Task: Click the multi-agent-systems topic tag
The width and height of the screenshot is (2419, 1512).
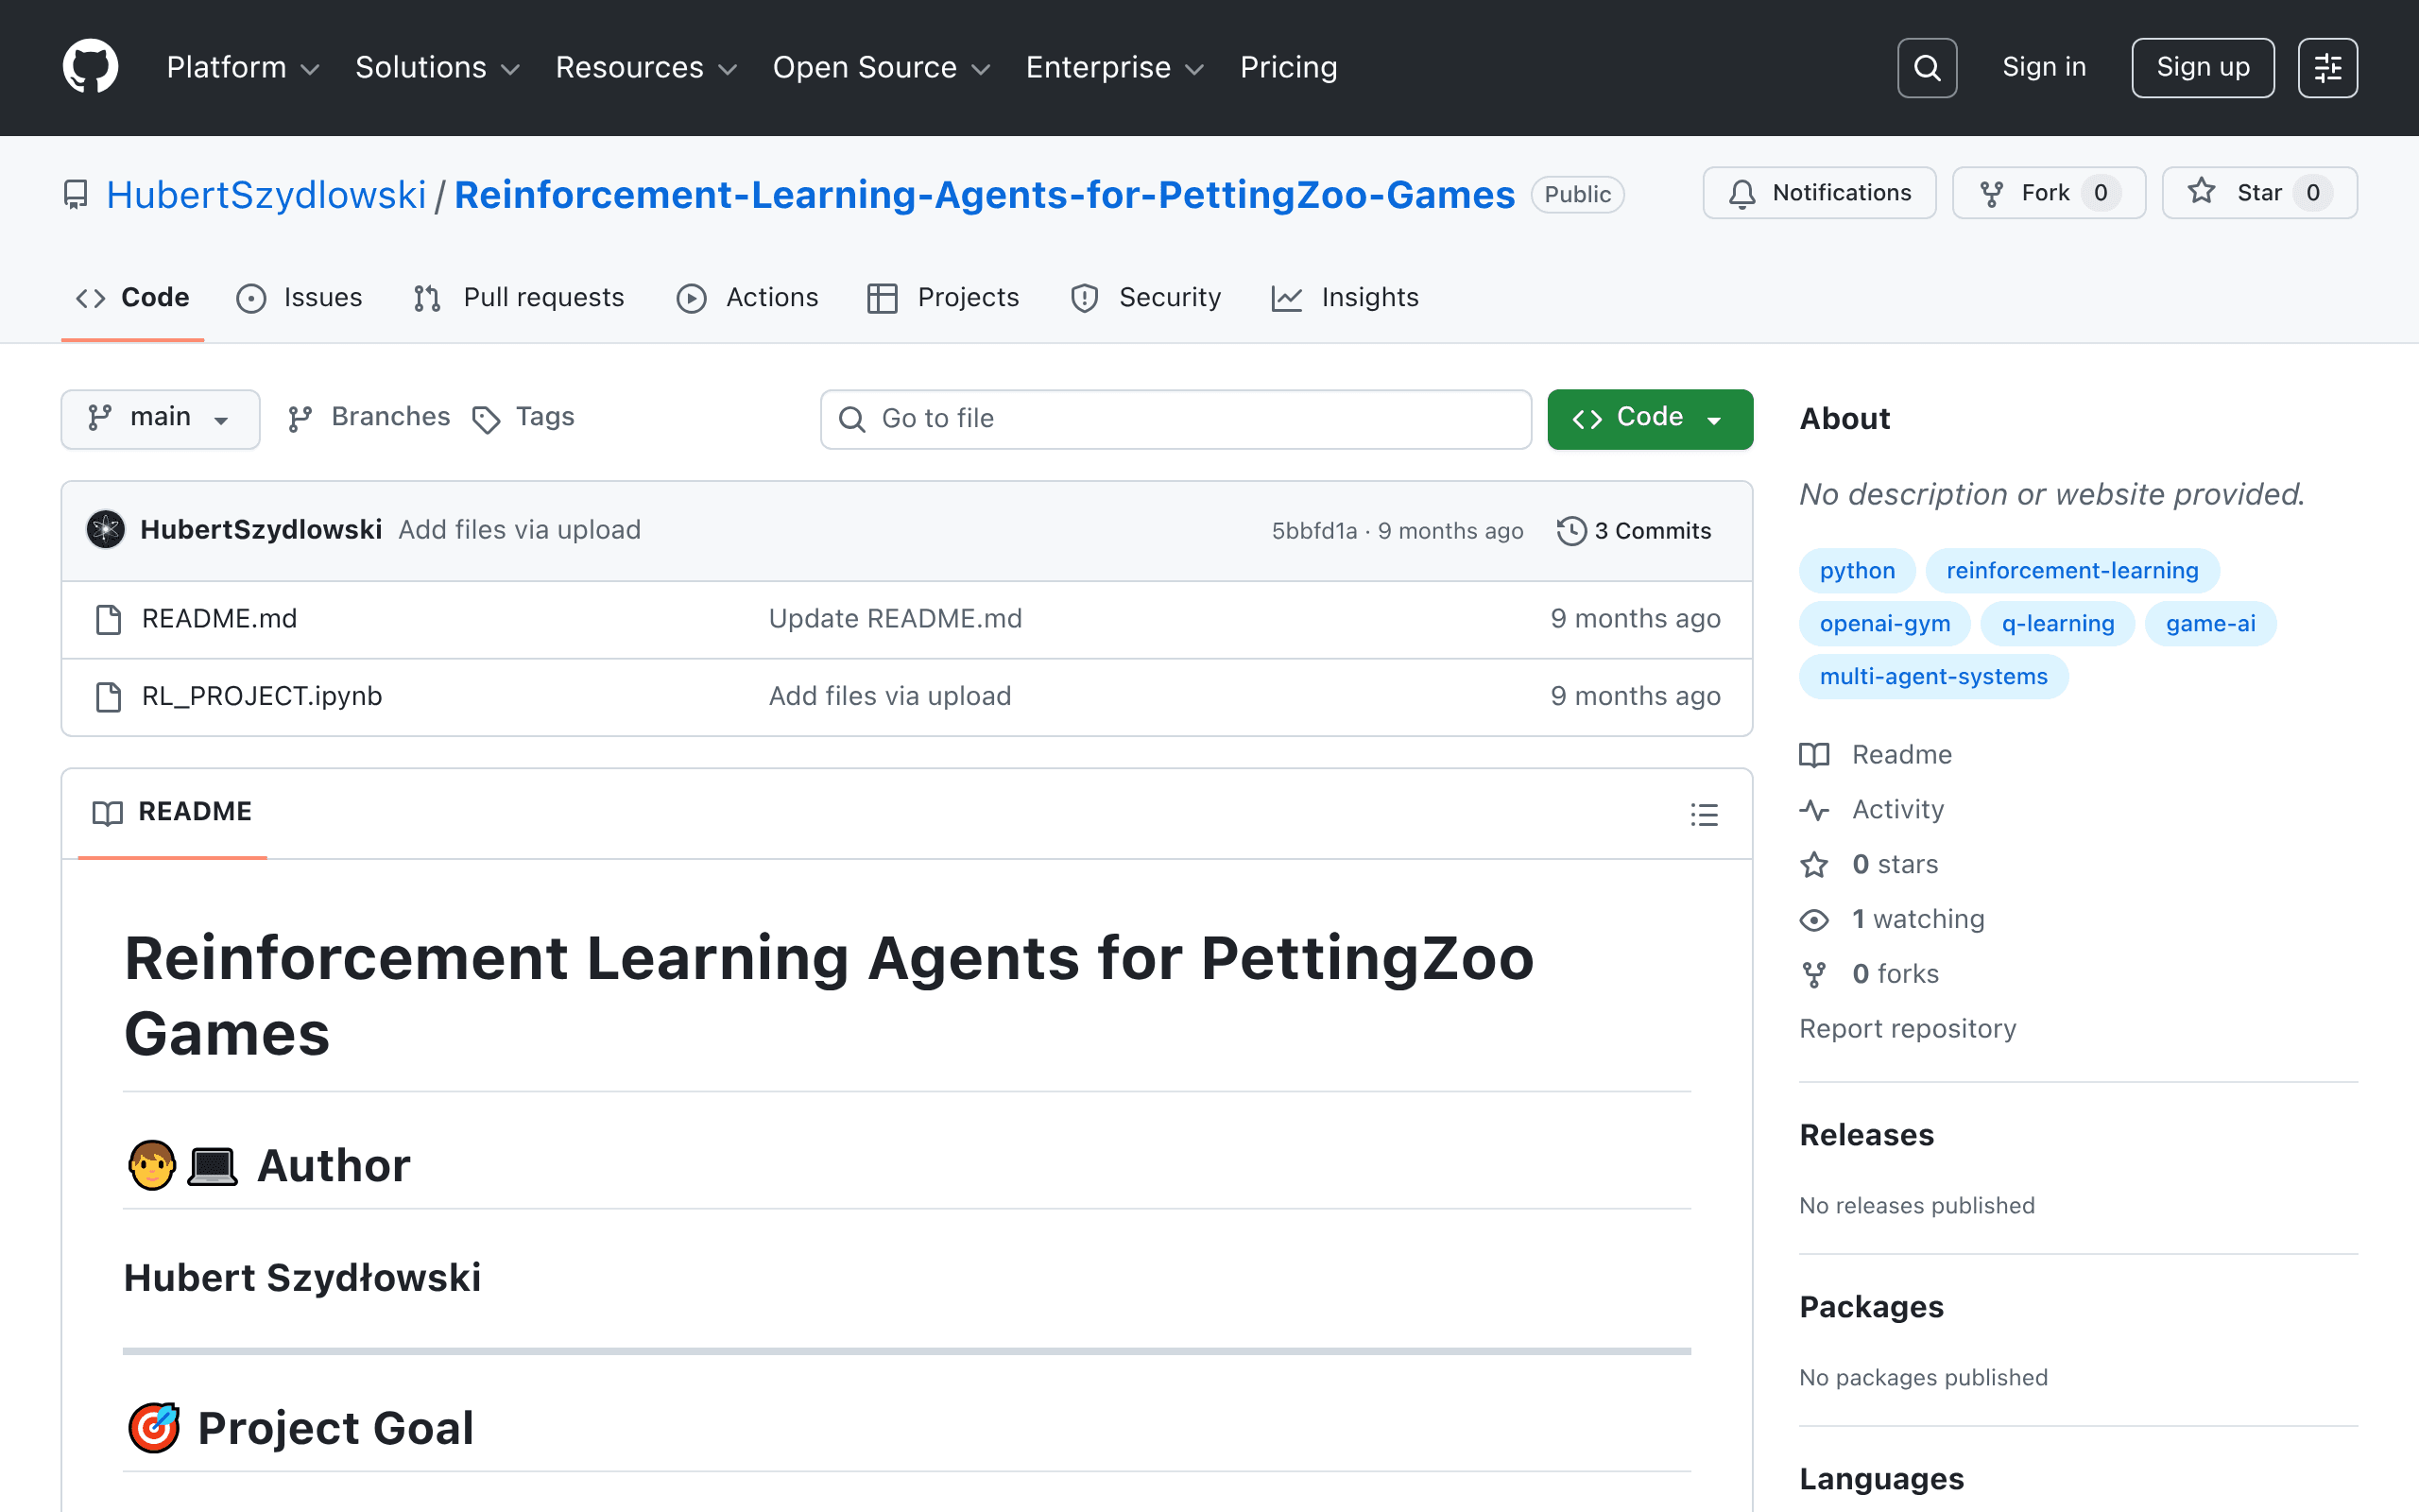Action: (x=1933, y=676)
